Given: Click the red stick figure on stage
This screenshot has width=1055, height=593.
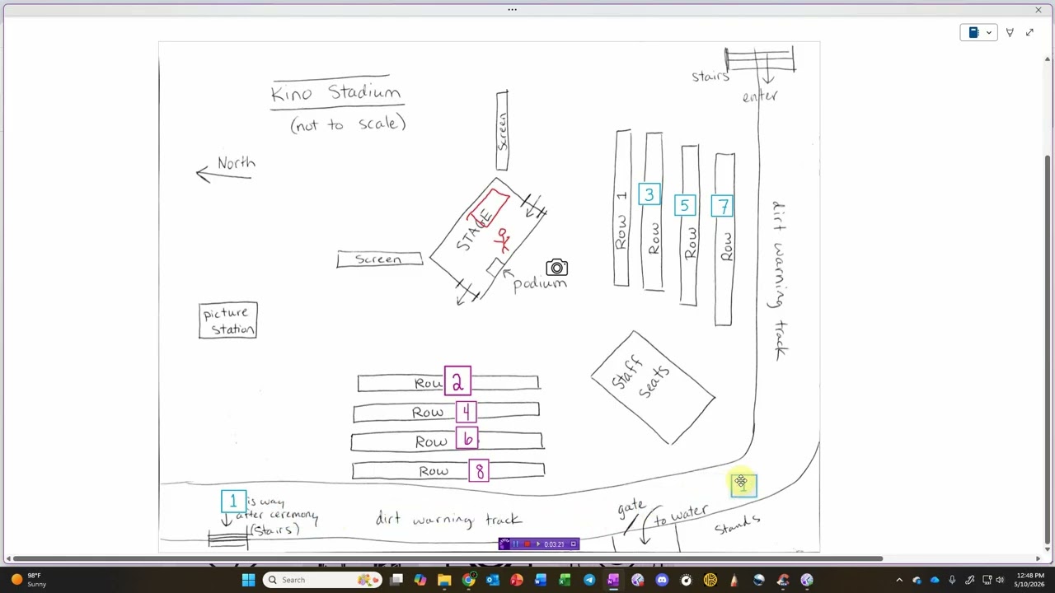Looking at the screenshot, I should pyautogui.click(x=502, y=240).
